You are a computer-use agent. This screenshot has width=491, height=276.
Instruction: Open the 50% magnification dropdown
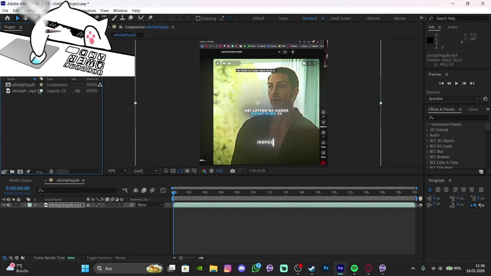[x=117, y=171]
